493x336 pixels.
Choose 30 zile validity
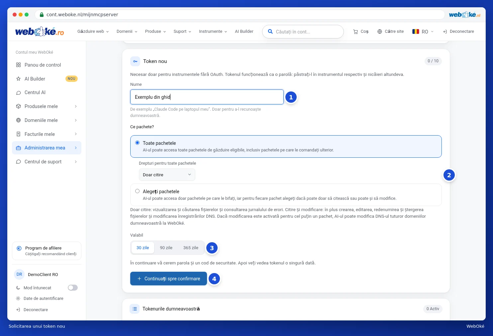(x=143, y=248)
